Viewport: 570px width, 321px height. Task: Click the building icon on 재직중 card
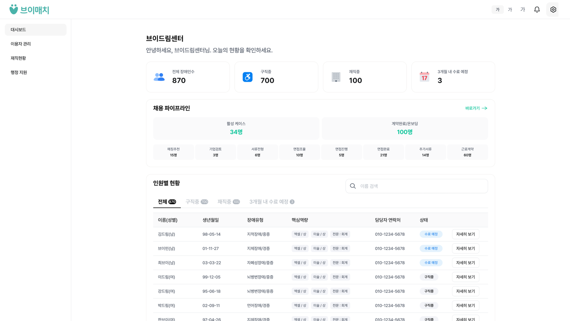(x=336, y=77)
